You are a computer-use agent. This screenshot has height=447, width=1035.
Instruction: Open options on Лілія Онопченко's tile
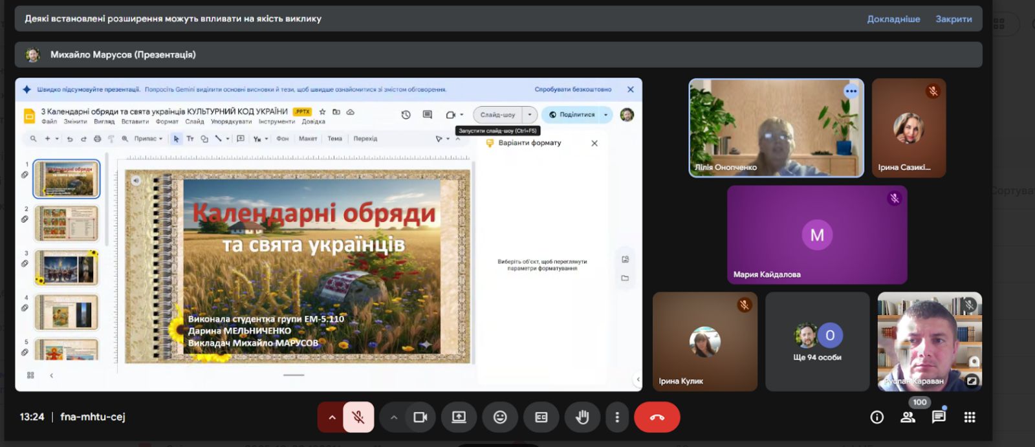click(x=851, y=91)
